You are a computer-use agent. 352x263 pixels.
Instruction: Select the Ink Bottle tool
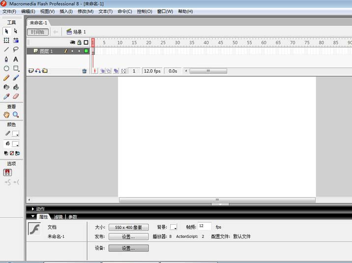[6, 87]
